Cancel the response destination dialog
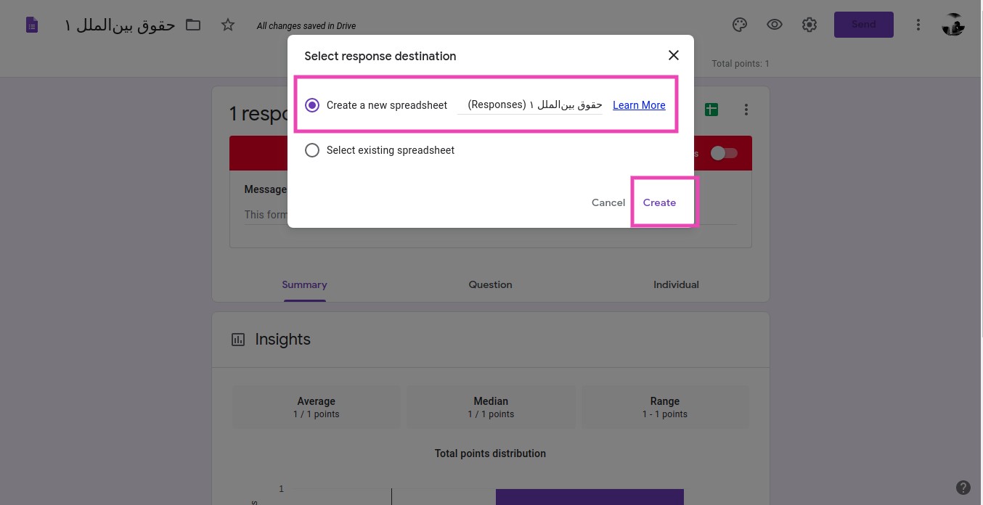Screen dimensions: 983x505 [x=608, y=202]
